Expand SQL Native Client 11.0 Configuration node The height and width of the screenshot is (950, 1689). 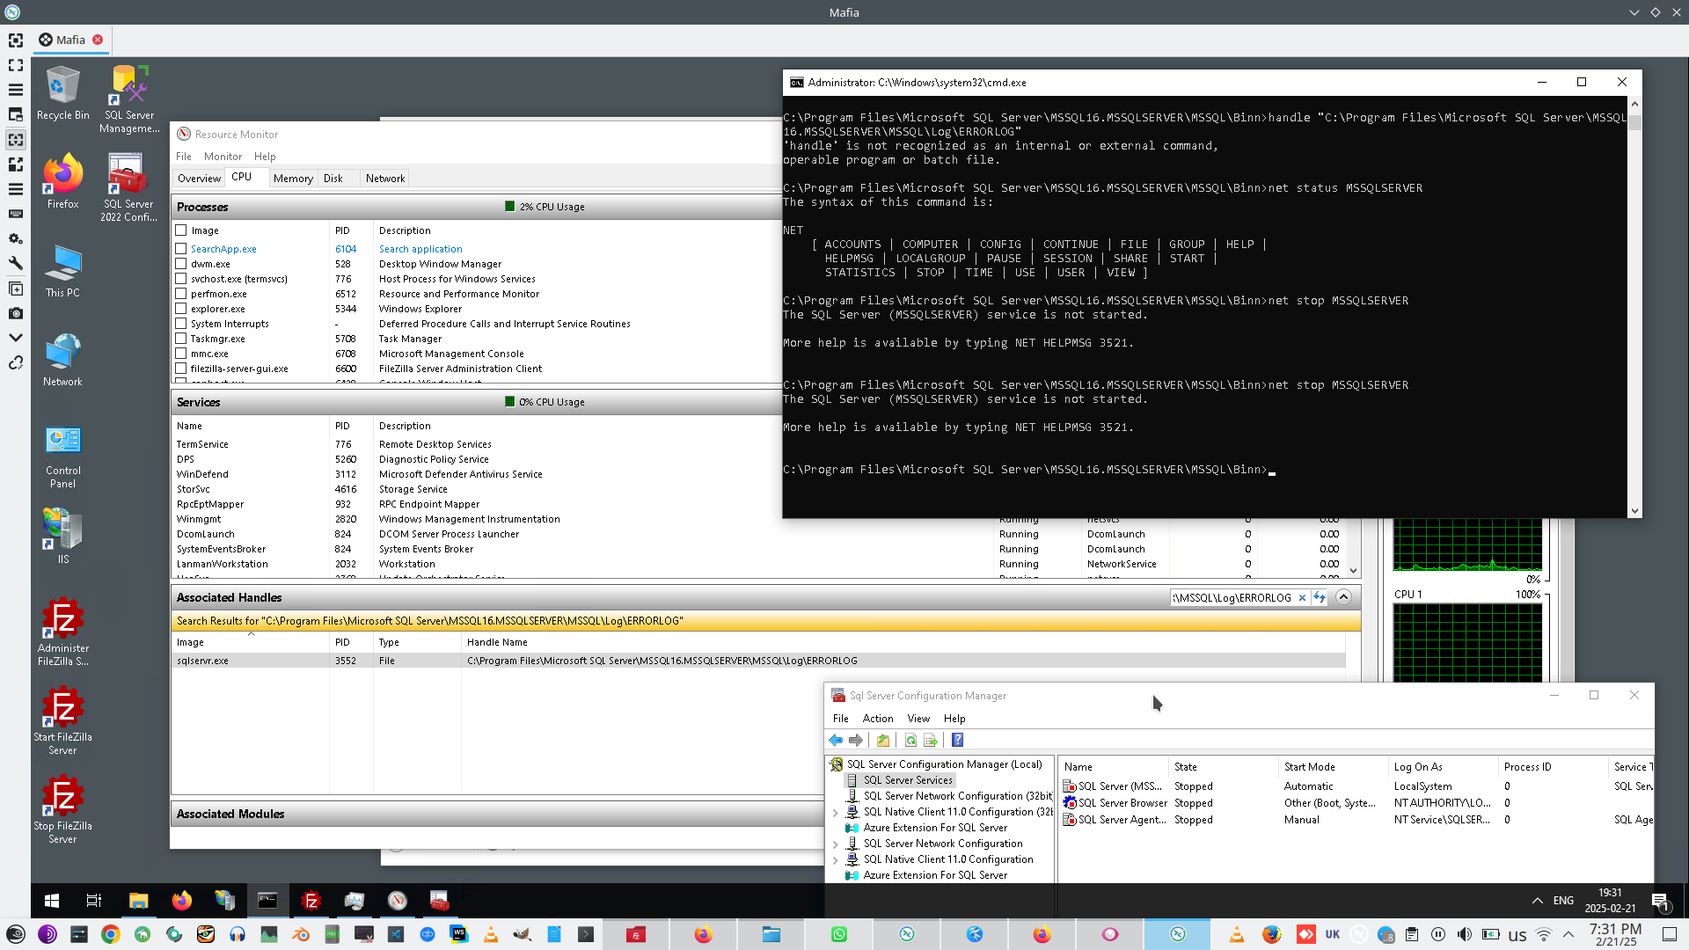[x=835, y=860]
